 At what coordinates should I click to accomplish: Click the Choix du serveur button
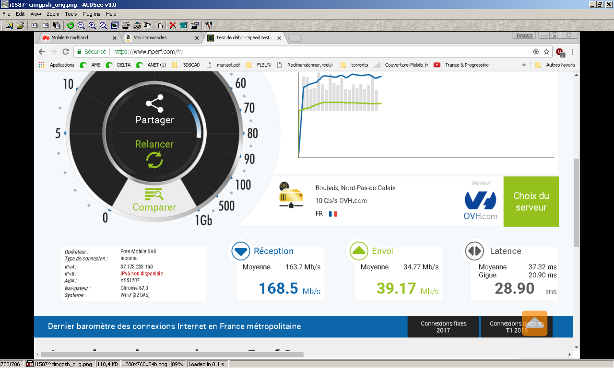click(x=531, y=201)
